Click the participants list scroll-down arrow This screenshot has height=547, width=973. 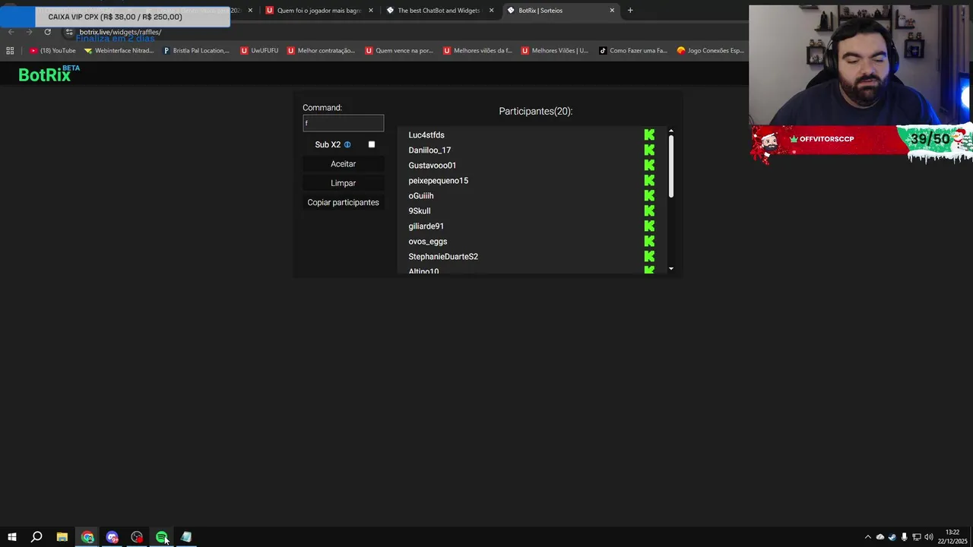pos(671,269)
